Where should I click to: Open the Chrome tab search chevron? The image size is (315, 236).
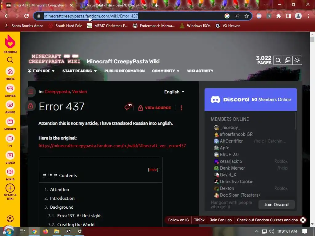[265, 4]
